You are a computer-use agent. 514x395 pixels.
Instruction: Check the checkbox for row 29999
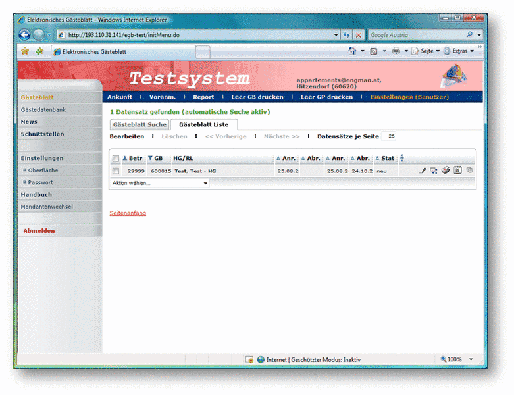[116, 171]
